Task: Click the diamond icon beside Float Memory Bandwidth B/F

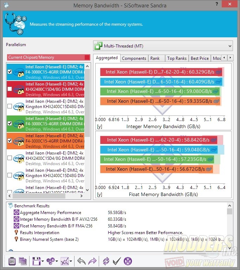Action: tap(17, 226)
